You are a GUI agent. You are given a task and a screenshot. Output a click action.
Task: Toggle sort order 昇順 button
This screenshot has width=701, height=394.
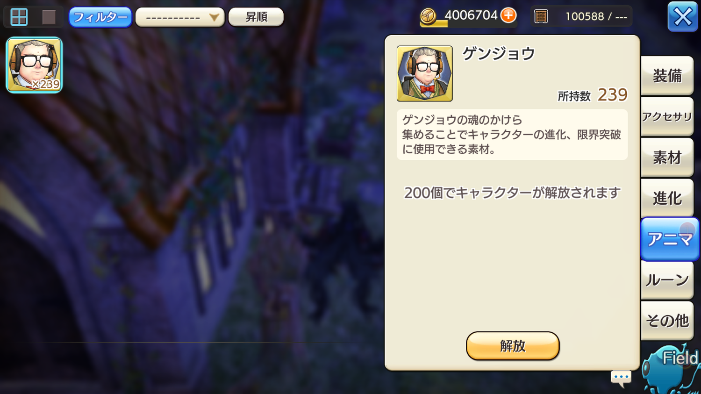click(256, 17)
